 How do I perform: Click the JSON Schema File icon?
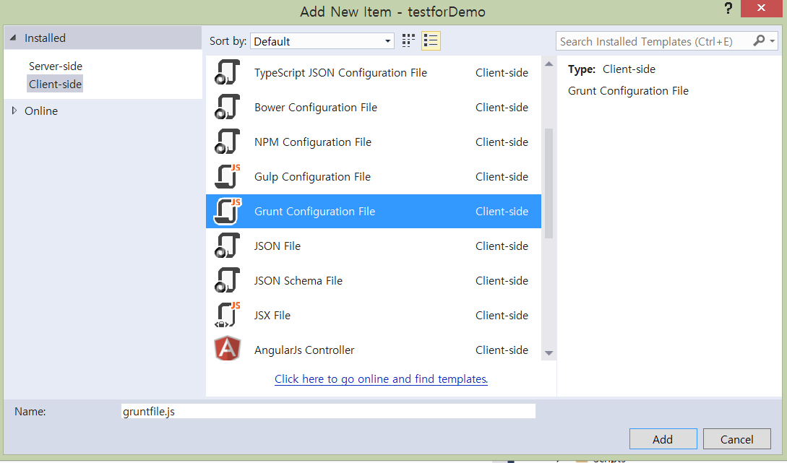(x=228, y=280)
